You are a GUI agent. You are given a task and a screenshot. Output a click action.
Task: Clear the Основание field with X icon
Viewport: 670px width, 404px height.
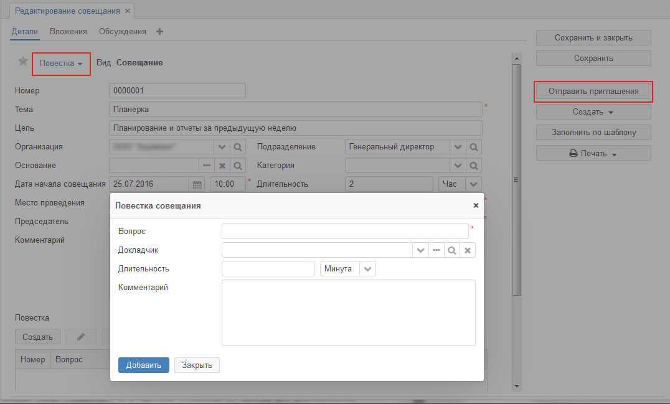coord(222,166)
